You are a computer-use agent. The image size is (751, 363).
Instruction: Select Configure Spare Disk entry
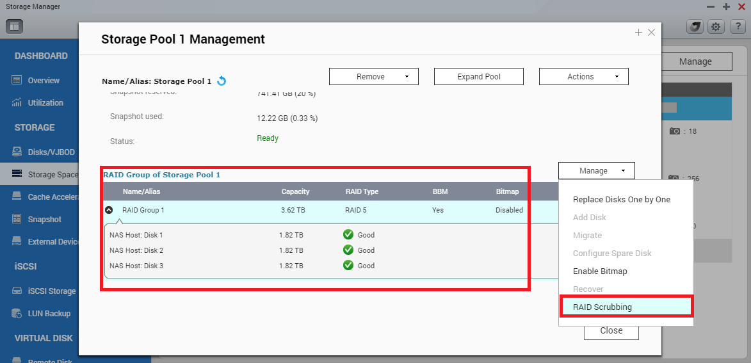[x=626, y=253]
